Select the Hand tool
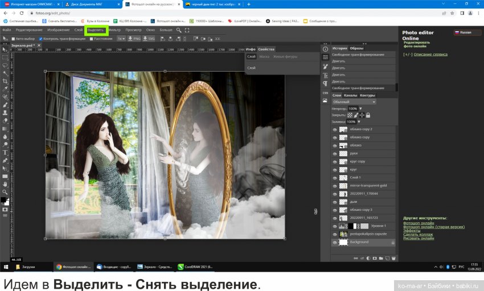484x291 pixels. click(x=5, y=184)
